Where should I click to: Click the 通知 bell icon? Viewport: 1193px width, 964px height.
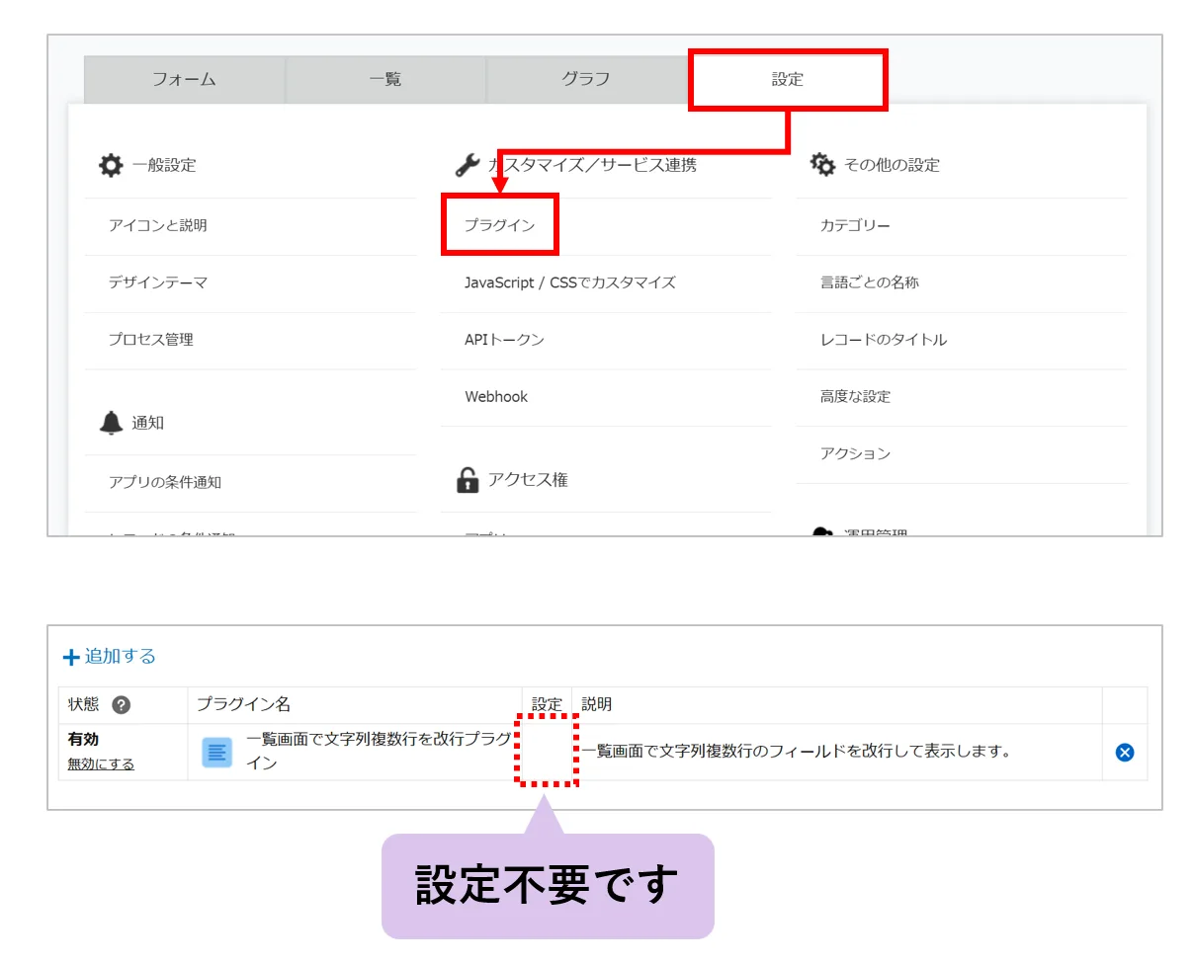point(111,423)
